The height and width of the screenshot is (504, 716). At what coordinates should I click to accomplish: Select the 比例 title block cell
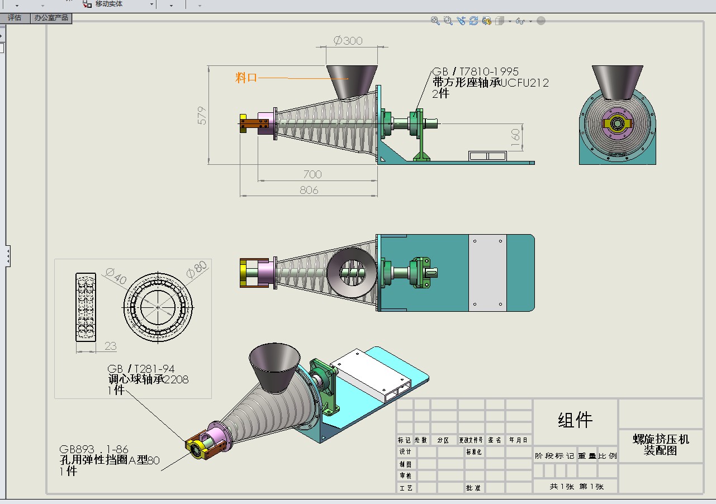click(608, 455)
